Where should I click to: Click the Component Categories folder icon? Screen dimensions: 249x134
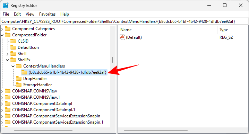[x=8, y=29]
